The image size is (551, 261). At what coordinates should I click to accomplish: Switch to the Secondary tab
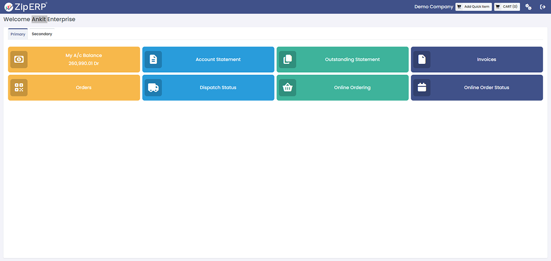(42, 34)
